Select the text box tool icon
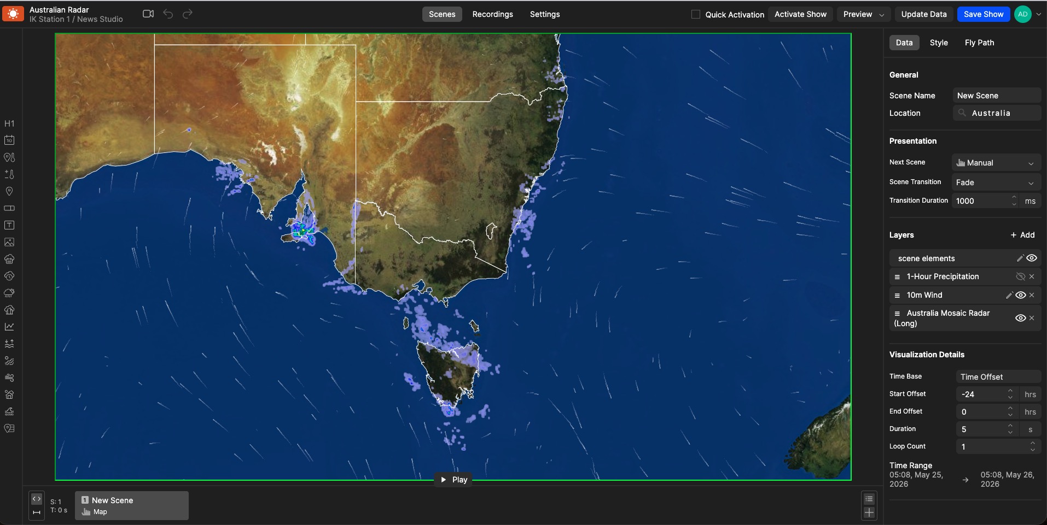The image size is (1047, 525). (9, 225)
